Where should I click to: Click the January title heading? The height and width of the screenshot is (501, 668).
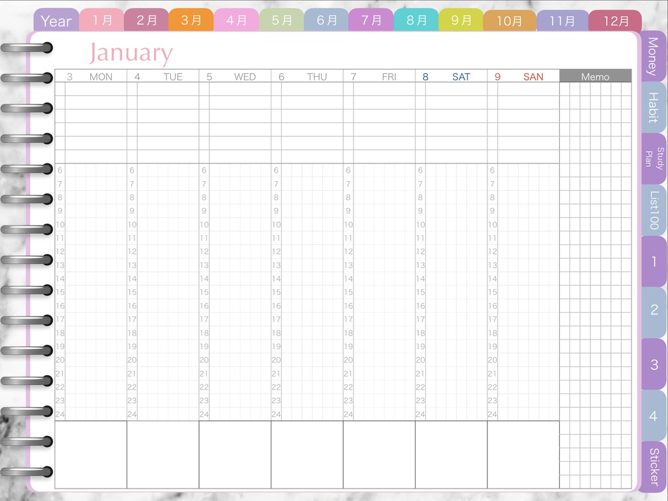coord(130,53)
